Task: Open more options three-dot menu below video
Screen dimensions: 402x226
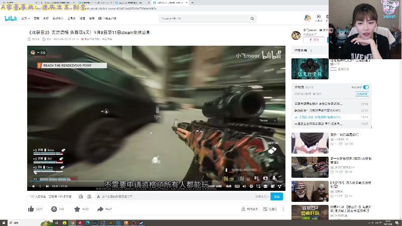Action: [283, 209]
